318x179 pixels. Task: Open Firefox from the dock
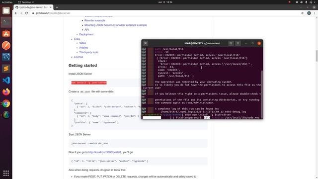6,92
